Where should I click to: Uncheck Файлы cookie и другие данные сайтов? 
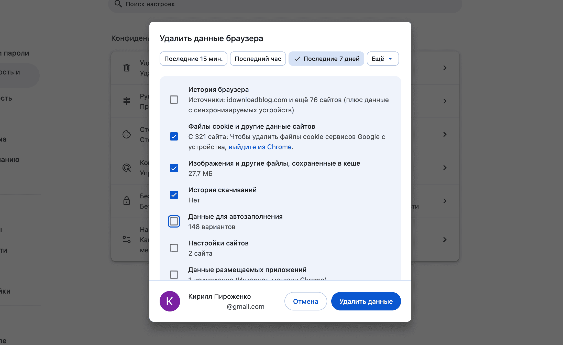point(174,136)
